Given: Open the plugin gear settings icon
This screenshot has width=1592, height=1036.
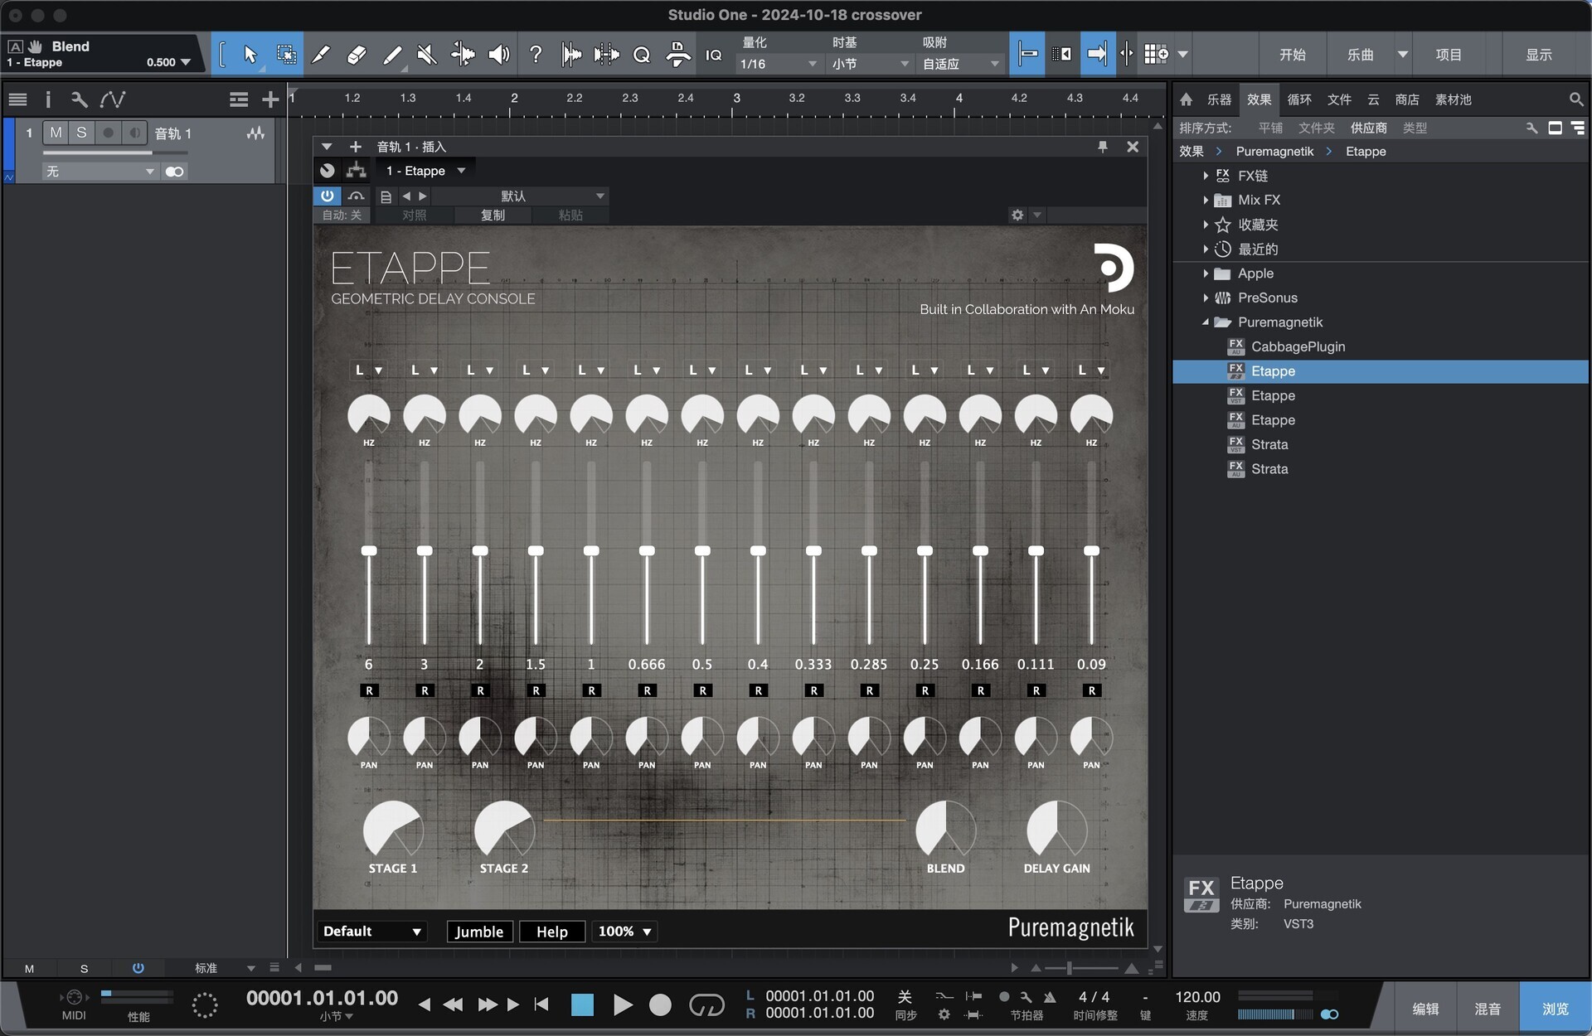Looking at the screenshot, I should 1017,215.
